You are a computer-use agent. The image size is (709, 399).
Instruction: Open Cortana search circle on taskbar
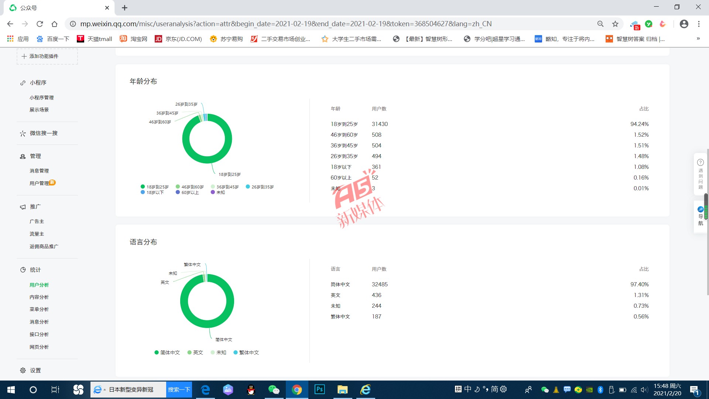(33, 390)
